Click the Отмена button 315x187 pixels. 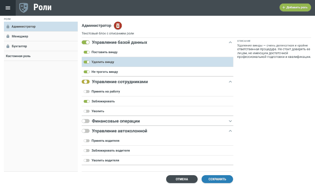tap(182, 179)
